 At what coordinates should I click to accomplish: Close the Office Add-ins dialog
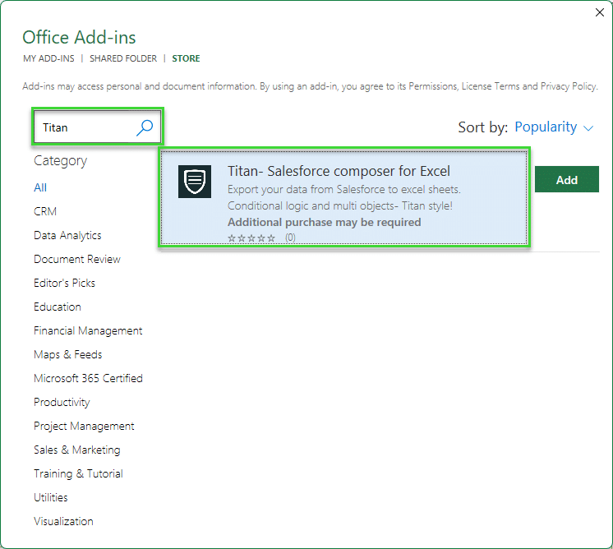click(600, 12)
